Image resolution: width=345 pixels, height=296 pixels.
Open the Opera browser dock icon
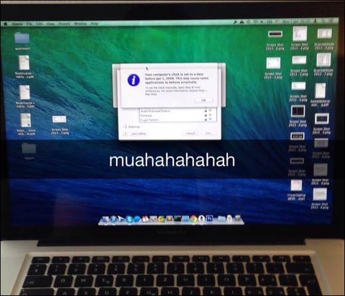[x=201, y=219]
